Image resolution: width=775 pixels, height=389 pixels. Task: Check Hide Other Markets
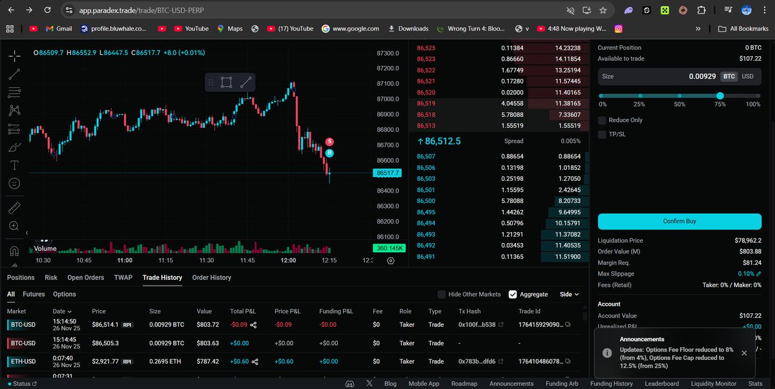pos(442,294)
